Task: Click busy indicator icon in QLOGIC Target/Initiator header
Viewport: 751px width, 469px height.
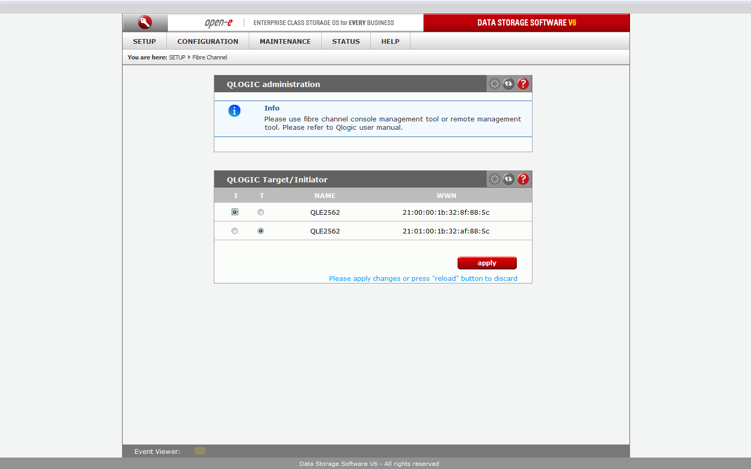Action: pyautogui.click(x=494, y=179)
